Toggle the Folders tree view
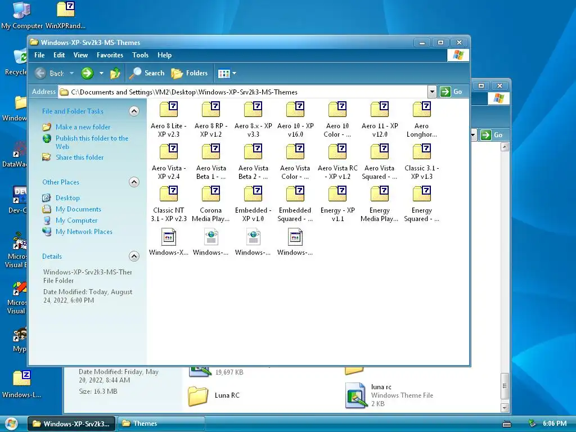The image size is (576, 432). tap(190, 73)
